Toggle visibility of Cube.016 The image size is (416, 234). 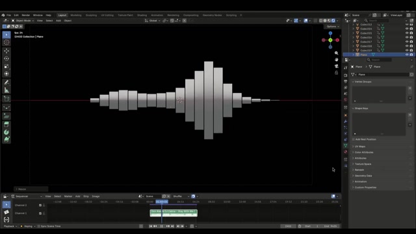407,38
